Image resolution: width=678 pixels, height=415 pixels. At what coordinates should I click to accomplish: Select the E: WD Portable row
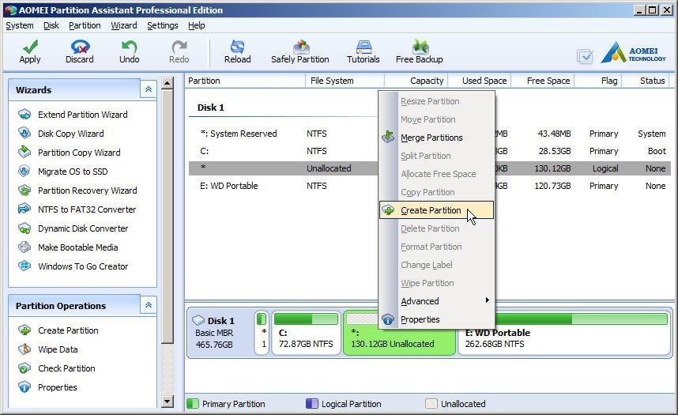pos(430,186)
